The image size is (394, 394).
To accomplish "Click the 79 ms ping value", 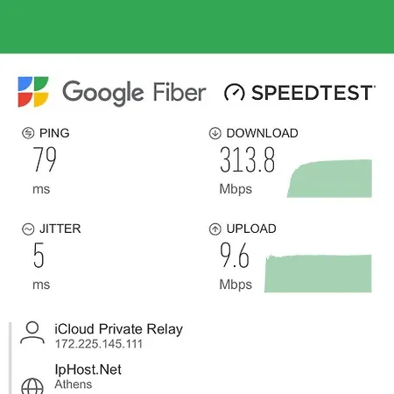I will tap(45, 159).
